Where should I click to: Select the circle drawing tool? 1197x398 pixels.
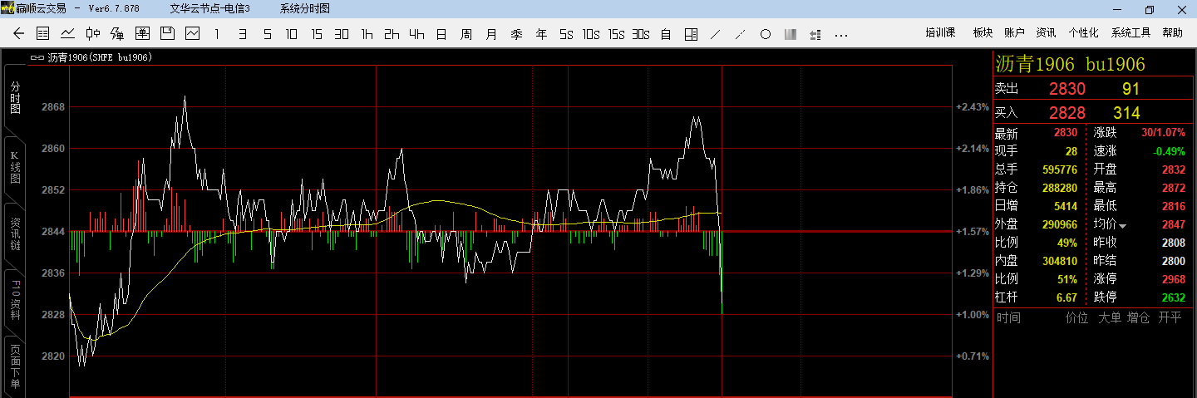coord(766,34)
